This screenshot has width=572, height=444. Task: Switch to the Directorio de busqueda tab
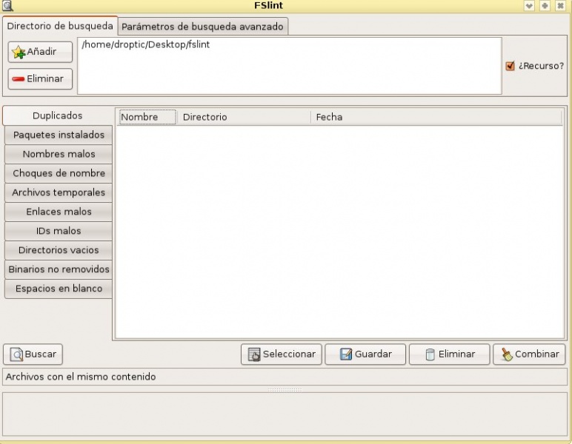coord(60,26)
